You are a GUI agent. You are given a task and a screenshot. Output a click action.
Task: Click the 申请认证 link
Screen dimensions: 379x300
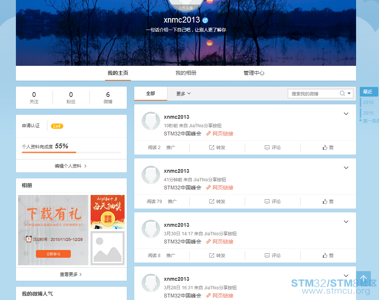point(31,126)
